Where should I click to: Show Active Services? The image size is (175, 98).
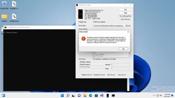click(125, 19)
